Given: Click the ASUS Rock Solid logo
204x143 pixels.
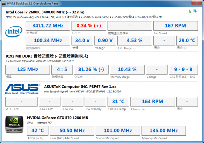Looking at the screenshot, I should tap(23, 89).
